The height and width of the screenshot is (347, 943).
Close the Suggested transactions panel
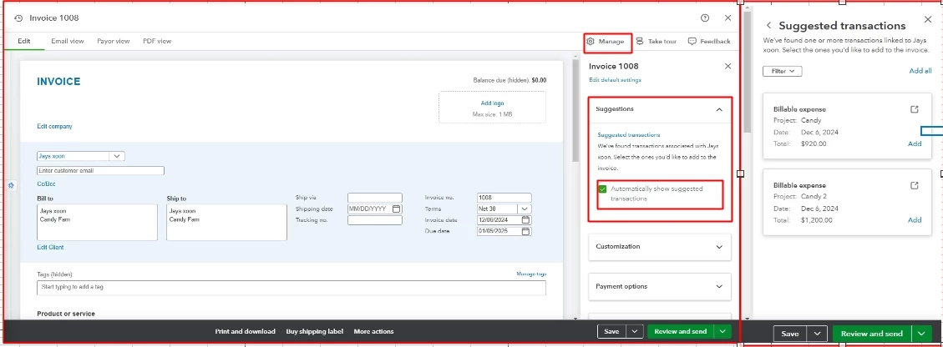(x=927, y=20)
